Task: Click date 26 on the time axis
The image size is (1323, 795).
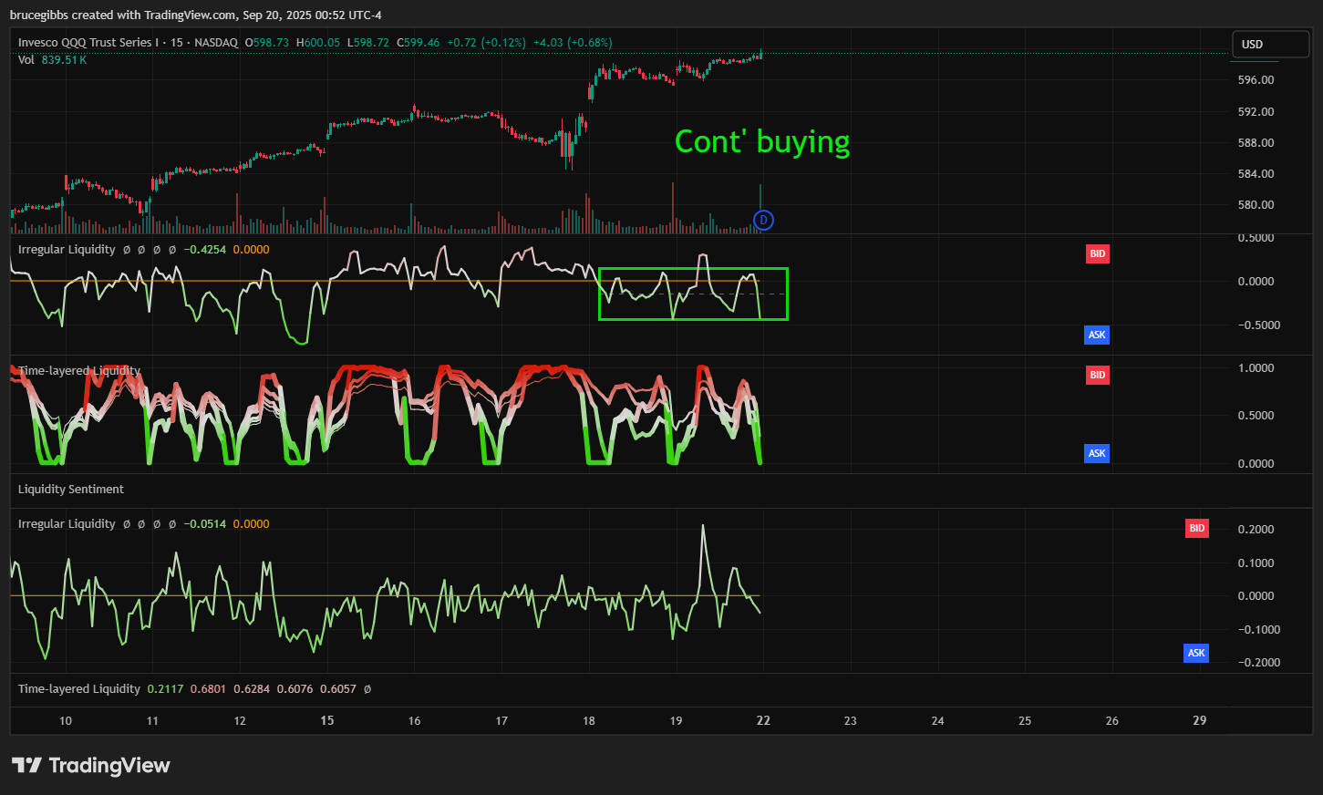Action: pyautogui.click(x=1112, y=720)
